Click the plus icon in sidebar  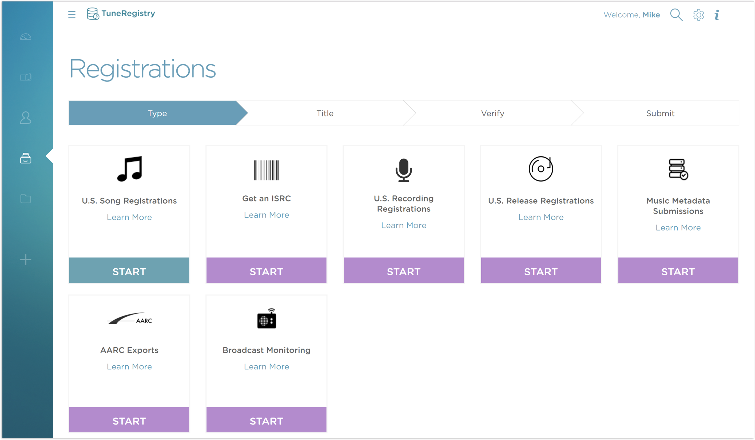click(x=26, y=260)
